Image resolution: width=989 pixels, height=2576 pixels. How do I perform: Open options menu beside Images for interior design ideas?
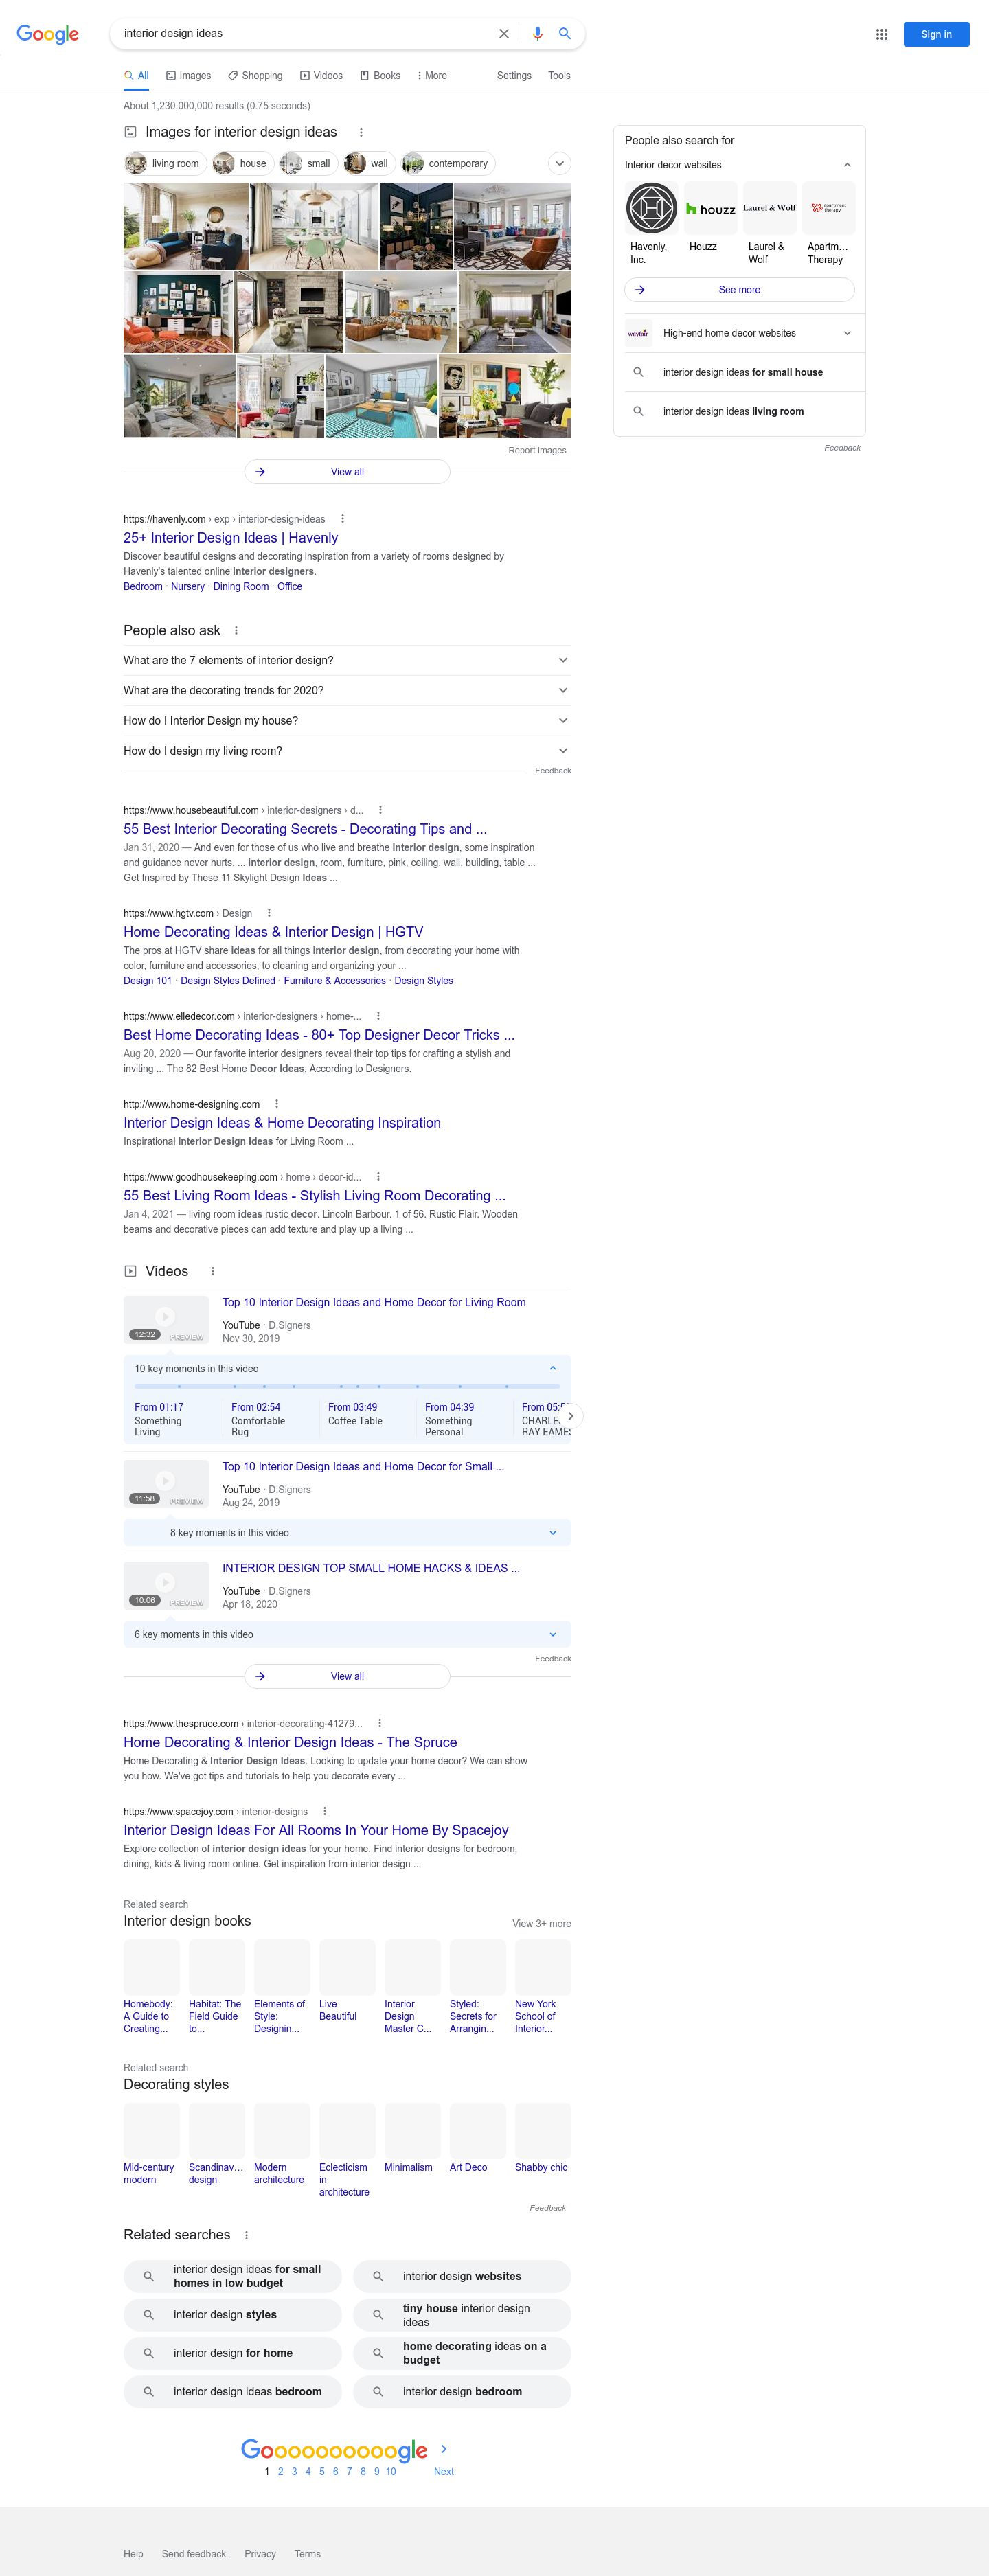pyautogui.click(x=361, y=132)
